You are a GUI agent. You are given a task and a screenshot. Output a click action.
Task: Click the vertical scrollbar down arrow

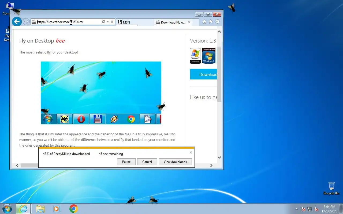(219, 158)
